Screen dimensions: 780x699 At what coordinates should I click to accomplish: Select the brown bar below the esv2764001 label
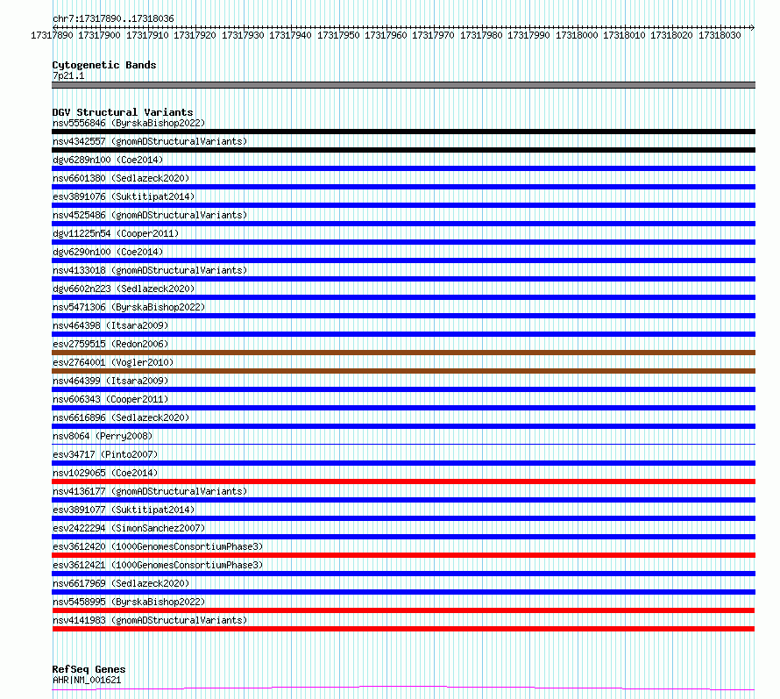(x=403, y=371)
